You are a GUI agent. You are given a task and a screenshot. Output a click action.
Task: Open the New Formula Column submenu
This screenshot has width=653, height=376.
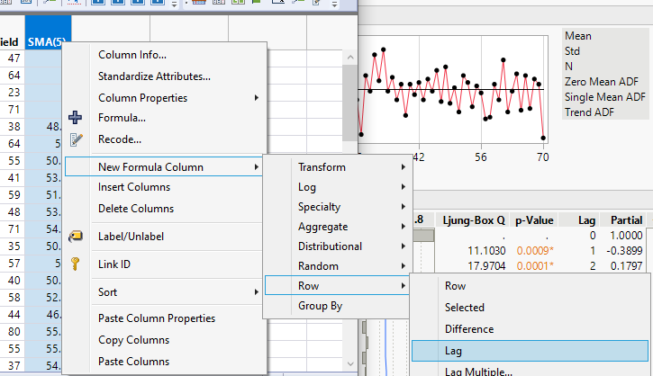[164, 166]
